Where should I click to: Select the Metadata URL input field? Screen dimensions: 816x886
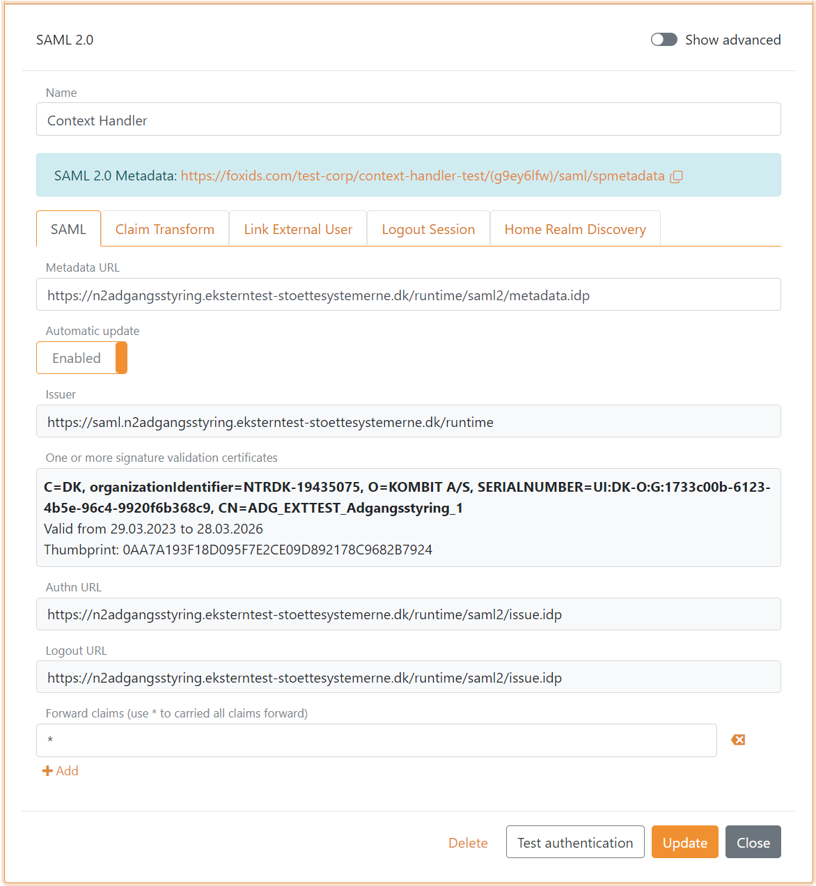[x=408, y=295]
